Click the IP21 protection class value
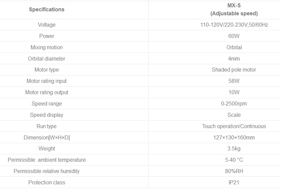 pos(234,183)
